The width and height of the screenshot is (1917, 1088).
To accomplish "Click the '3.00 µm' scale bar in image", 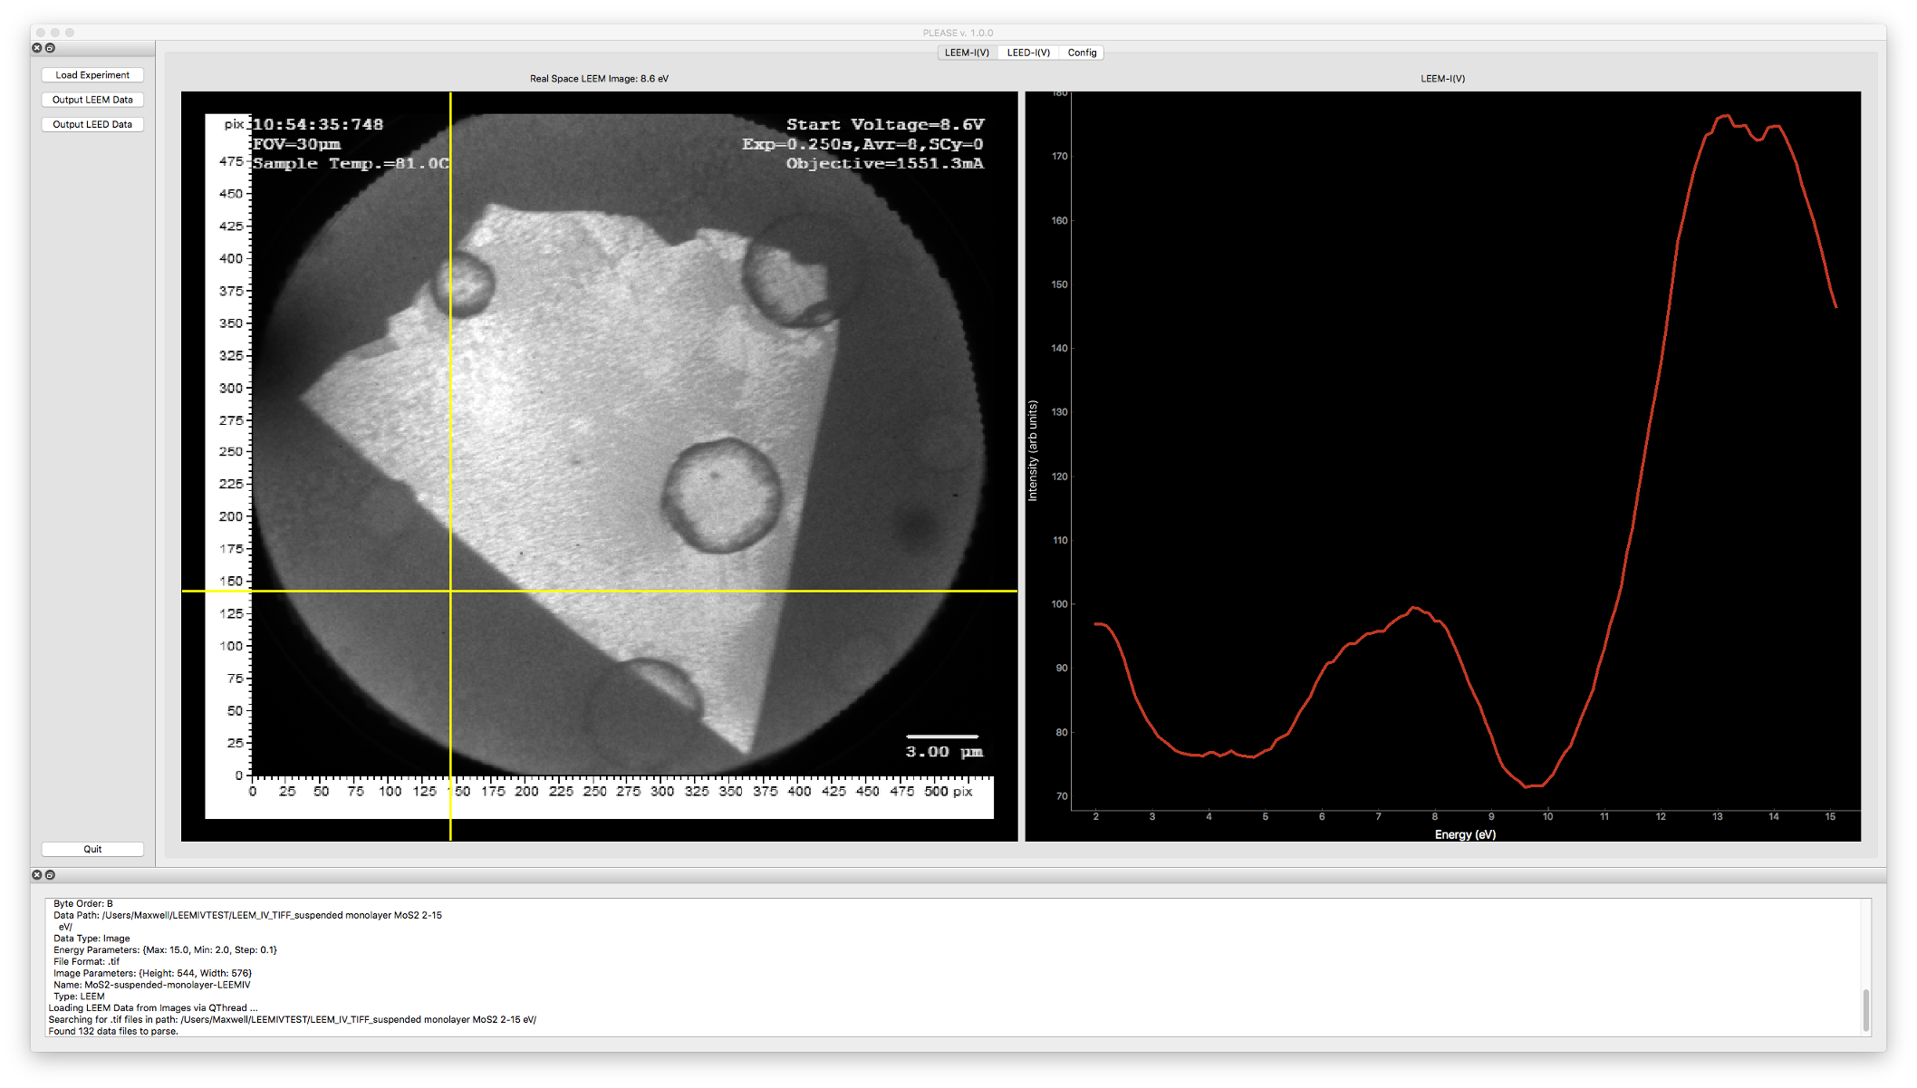I will click(x=943, y=746).
